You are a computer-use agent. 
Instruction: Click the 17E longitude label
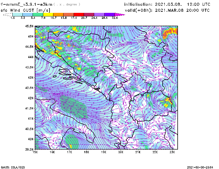[x=70, y=152]
